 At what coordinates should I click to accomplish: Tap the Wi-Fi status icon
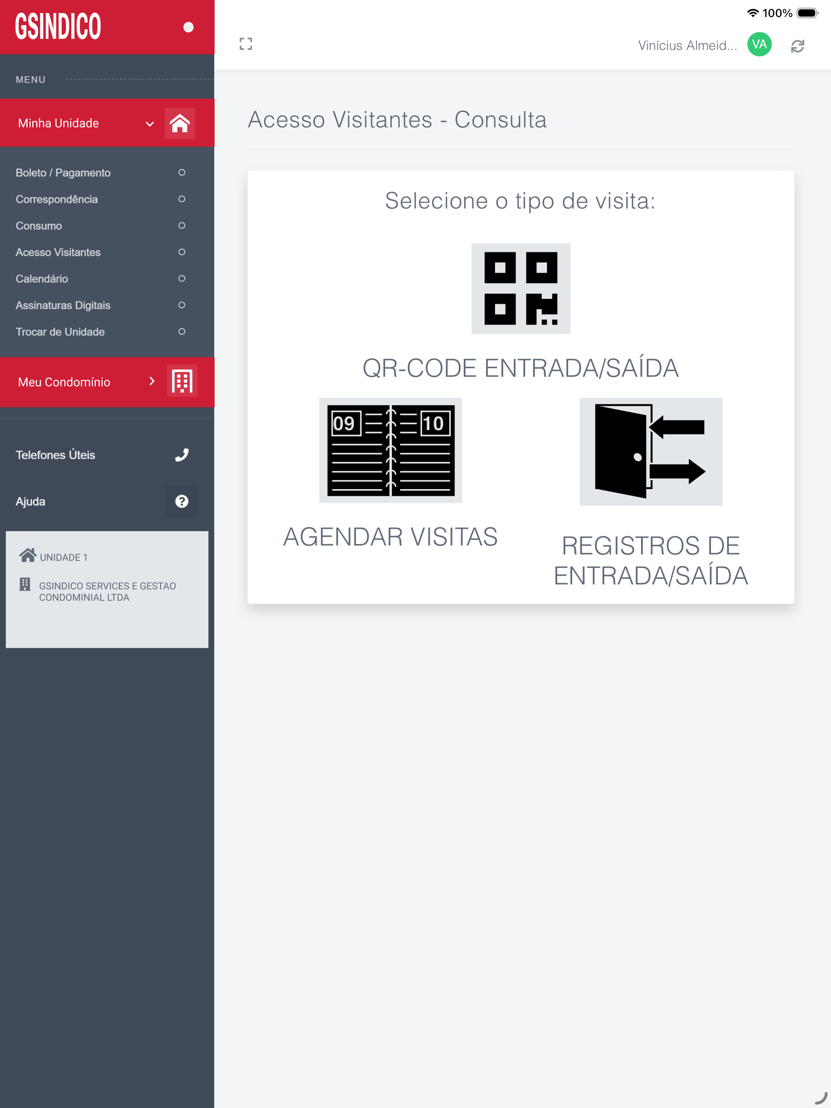[x=752, y=13]
